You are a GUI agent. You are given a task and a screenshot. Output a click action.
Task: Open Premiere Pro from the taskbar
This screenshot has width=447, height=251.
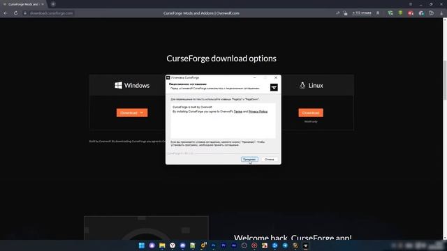[x=223, y=245]
